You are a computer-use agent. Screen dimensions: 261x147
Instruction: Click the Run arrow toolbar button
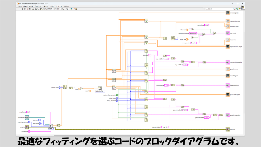coord(22,9)
